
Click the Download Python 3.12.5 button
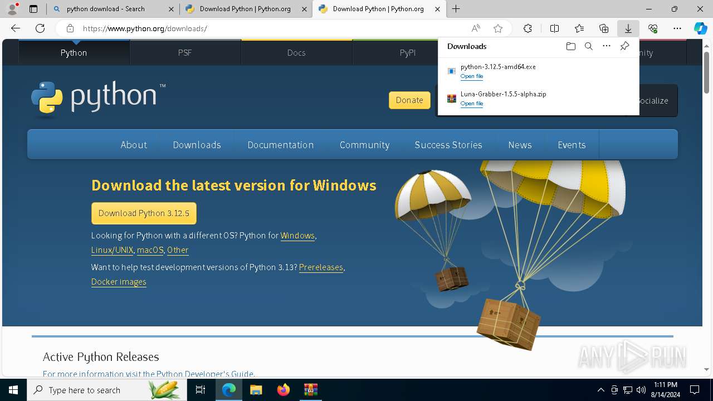(x=144, y=213)
